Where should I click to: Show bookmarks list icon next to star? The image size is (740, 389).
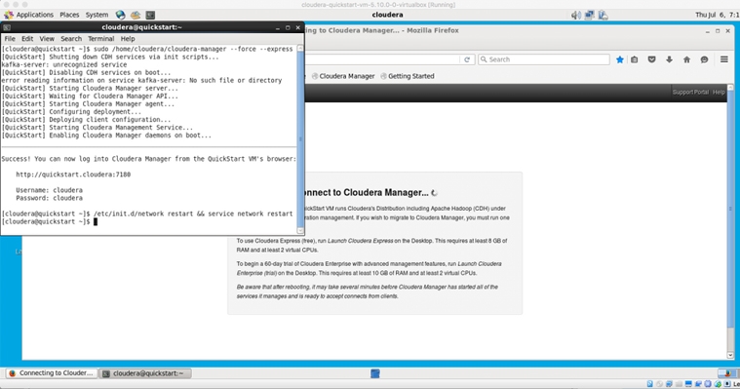[x=635, y=59]
